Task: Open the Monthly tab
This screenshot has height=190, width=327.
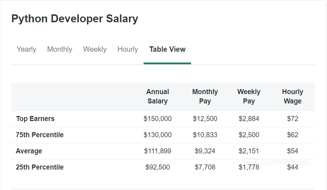Action: click(60, 49)
